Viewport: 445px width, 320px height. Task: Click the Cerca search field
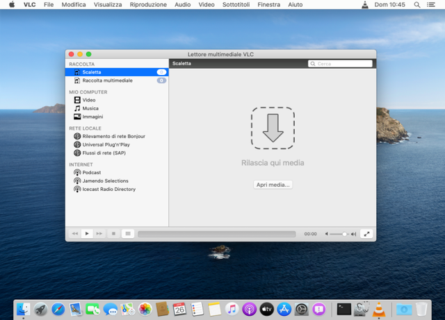(340, 64)
